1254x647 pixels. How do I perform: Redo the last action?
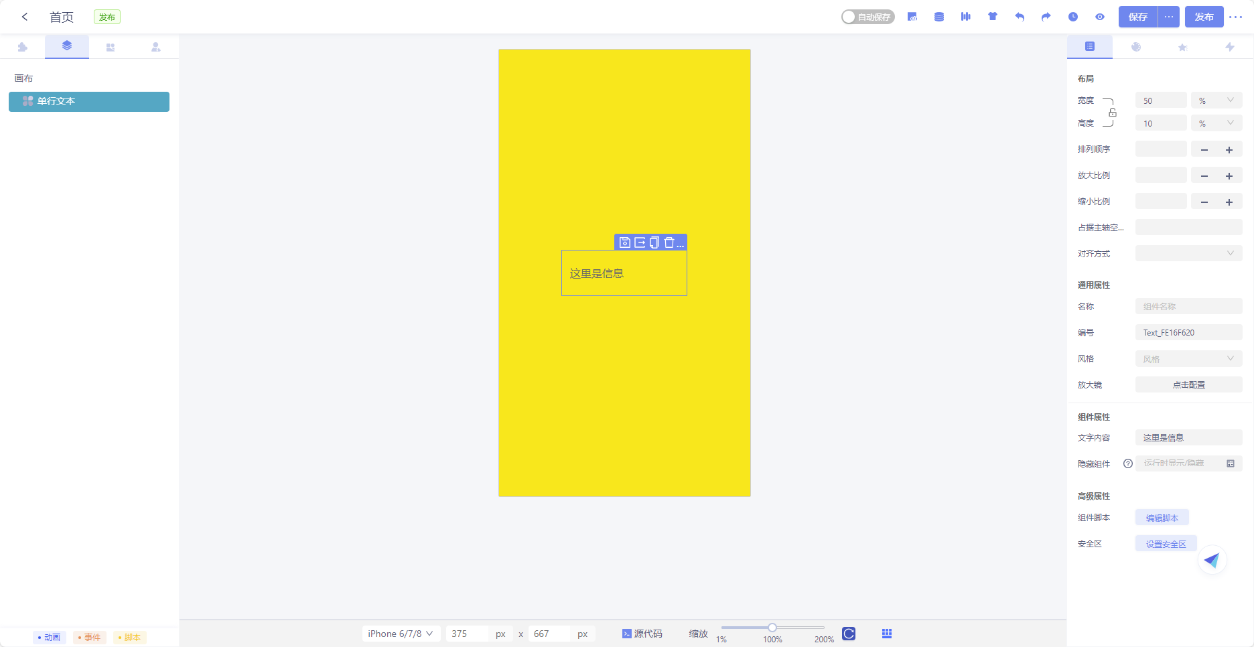point(1046,17)
